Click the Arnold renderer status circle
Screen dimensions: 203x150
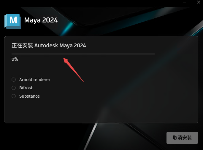[x=14, y=80]
